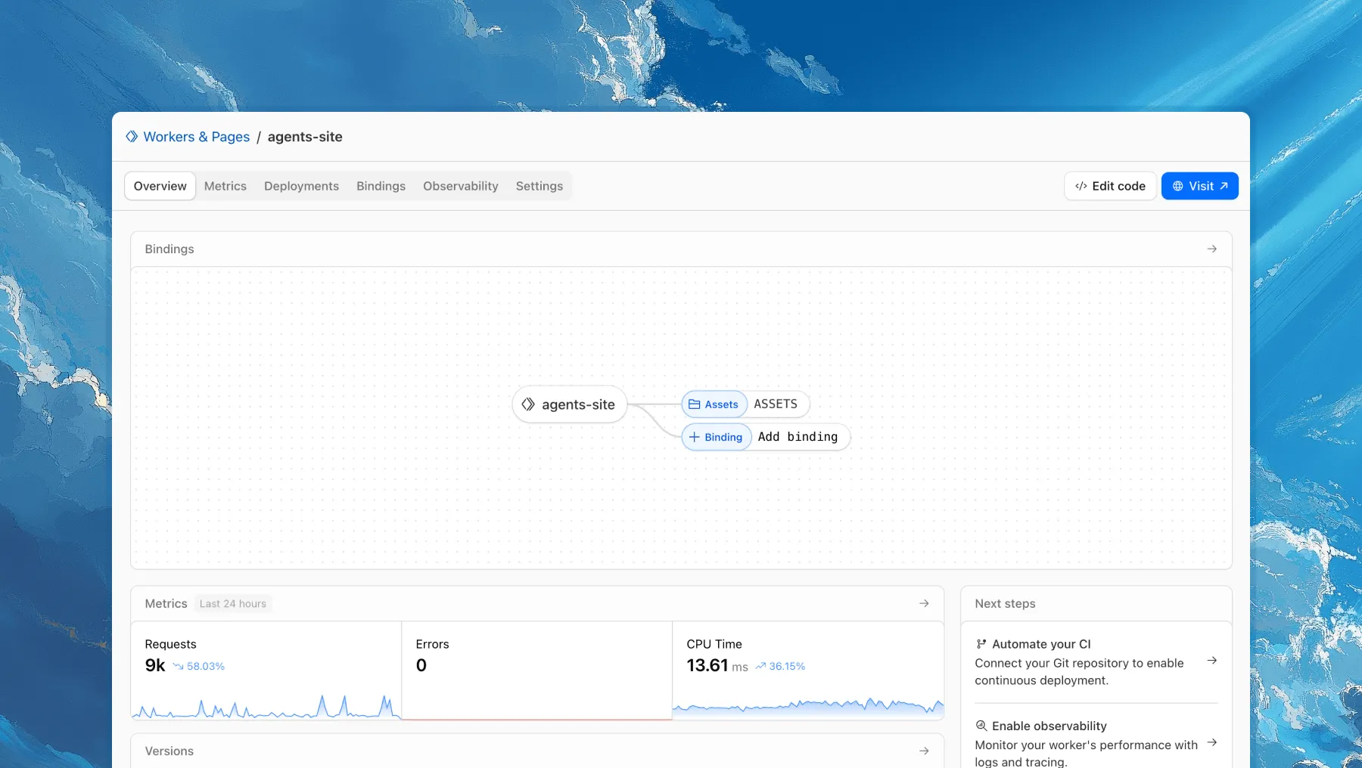Screen dimensions: 1362x768
Task: Follow the Workers & Pages breadcrumb link
Action: tap(197, 136)
